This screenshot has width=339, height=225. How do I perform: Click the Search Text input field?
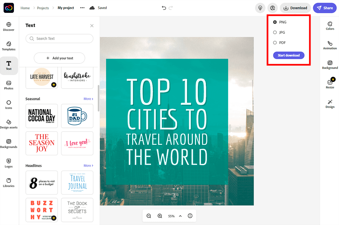point(60,39)
